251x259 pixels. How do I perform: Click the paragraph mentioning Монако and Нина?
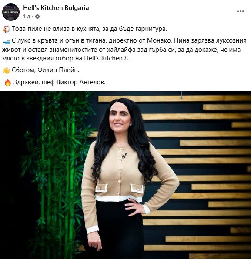click(x=124, y=50)
